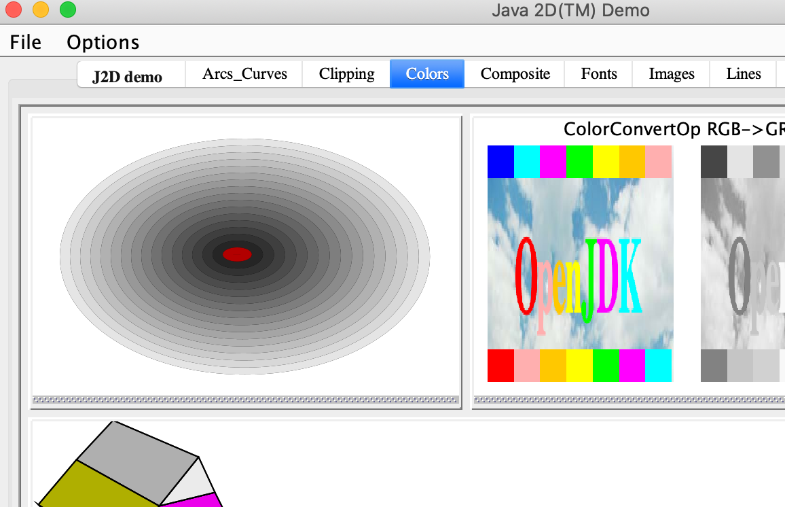Click the blue swatch in the top color row

(500, 162)
